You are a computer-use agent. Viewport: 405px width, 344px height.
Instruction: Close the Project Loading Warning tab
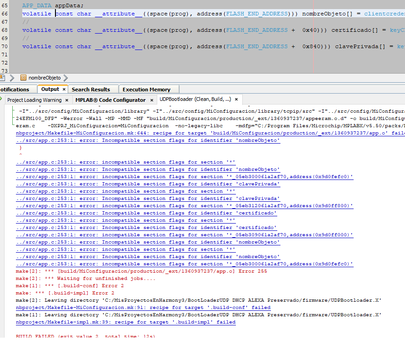point(67,100)
